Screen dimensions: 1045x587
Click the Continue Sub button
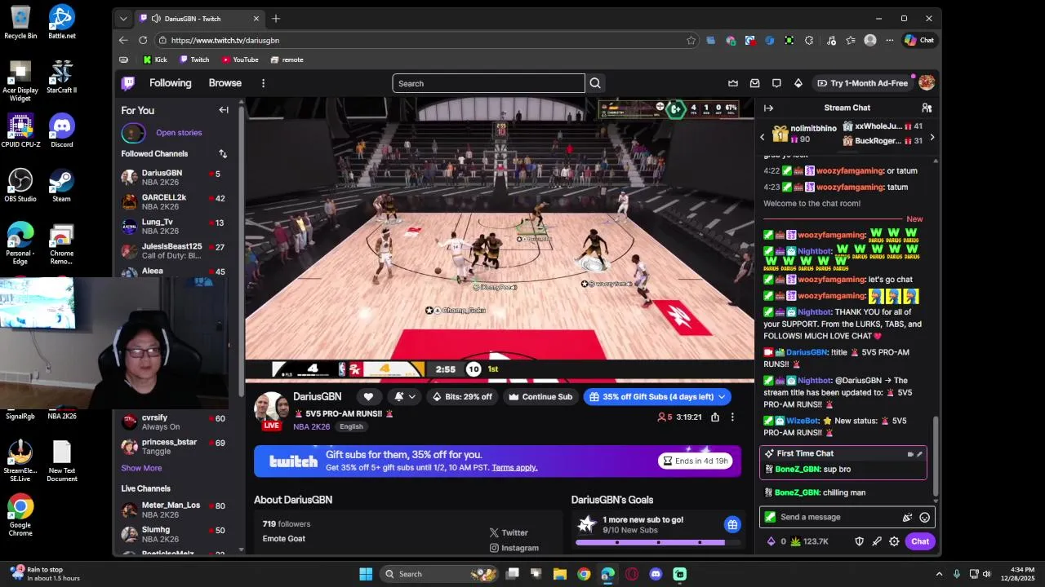[540, 397]
